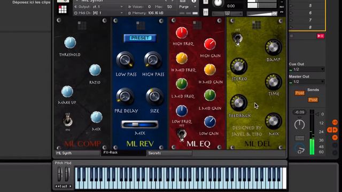Click the Time knob in ML Del
This screenshot has height=192, width=342.
[x=273, y=82]
